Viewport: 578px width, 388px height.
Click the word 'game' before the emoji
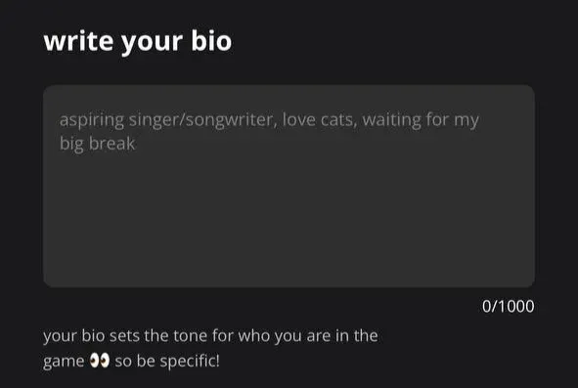point(64,362)
